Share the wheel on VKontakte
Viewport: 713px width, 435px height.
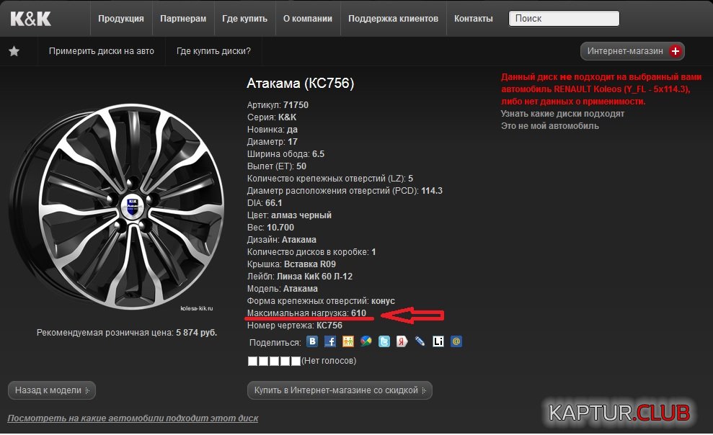(312, 341)
